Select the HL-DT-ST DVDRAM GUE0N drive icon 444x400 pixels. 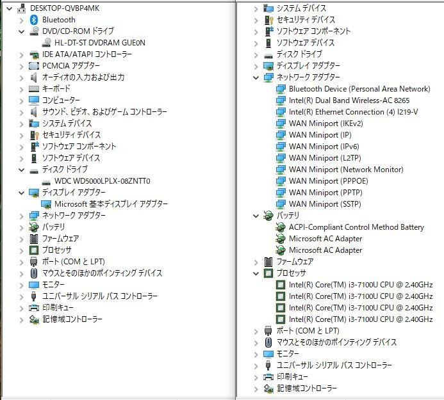pyautogui.click(x=46, y=42)
